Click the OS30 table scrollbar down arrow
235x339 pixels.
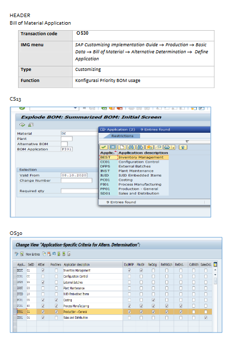215,275
